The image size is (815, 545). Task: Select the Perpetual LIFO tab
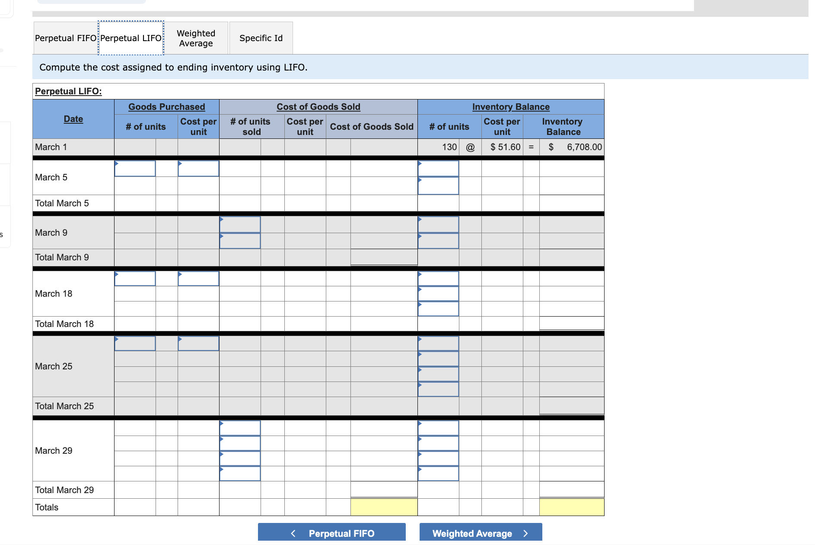[x=131, y=38]
